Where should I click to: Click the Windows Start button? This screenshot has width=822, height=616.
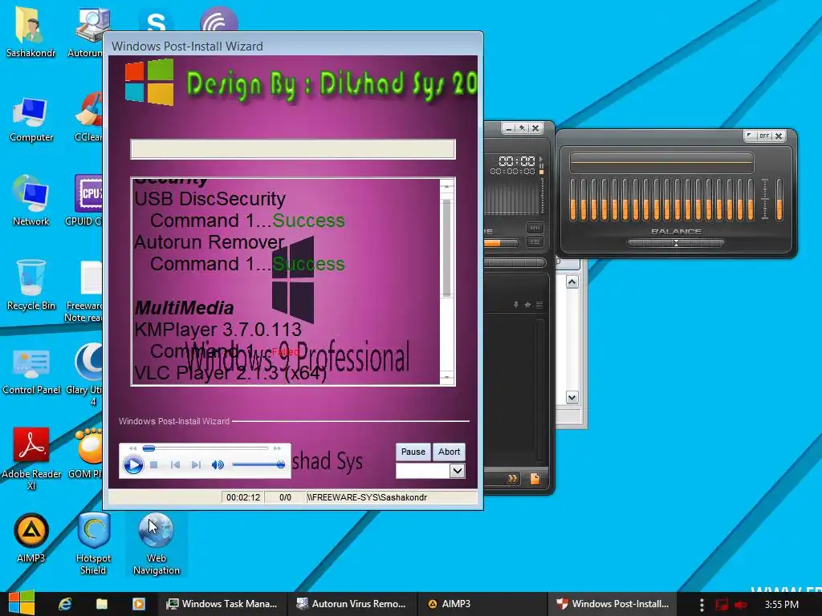pos(21,603)
